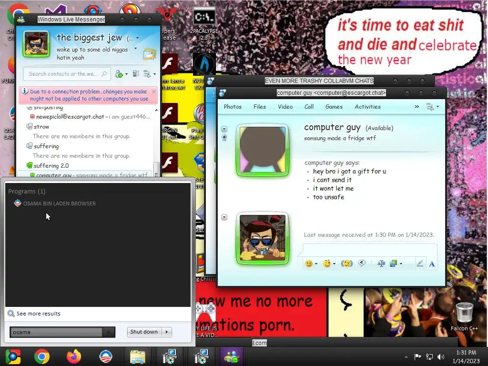
Task: Click the Start menu search field
Action: pyautogui.click(x=56, y=332)
